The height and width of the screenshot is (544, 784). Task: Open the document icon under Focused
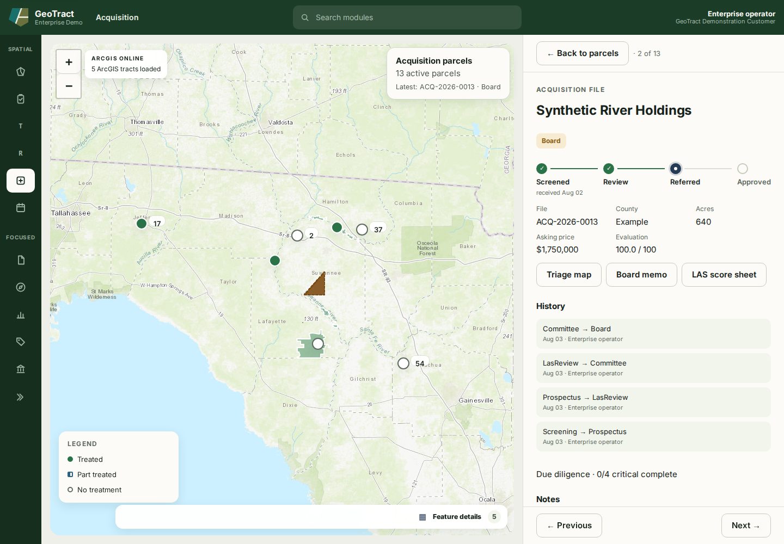point(21,260)
